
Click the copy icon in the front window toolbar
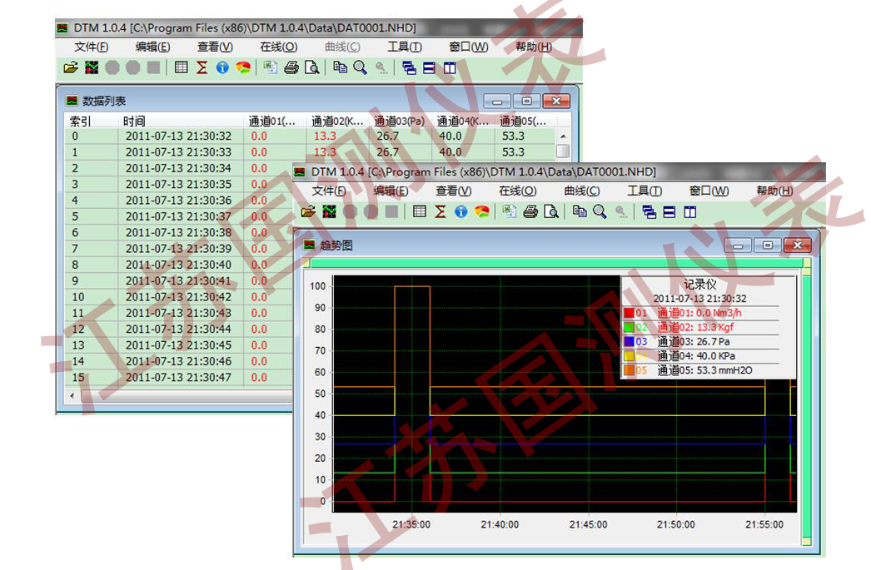tap(580, 211)
